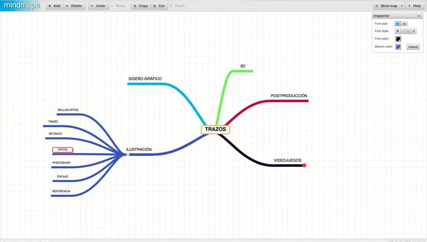The width and height of the screenshot is (427, 242).
Task: Click the Add node toolbar button
Action: pyautogui.click(x=54, y=6)
